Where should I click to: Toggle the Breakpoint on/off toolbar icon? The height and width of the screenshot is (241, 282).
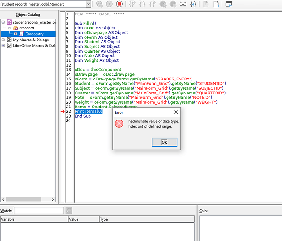coord(163,4)
